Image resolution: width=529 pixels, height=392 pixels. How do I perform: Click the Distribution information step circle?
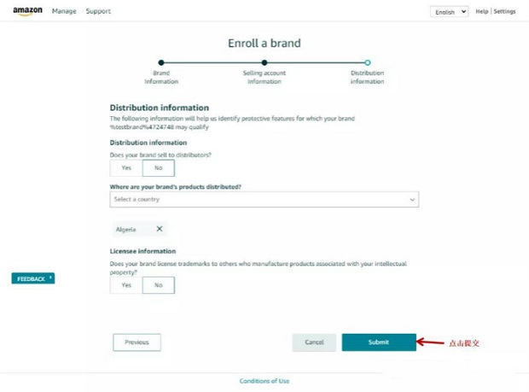[367, 62]
